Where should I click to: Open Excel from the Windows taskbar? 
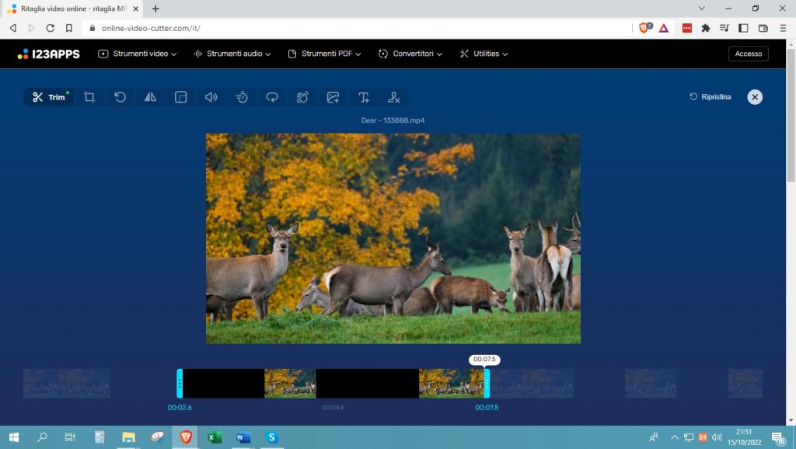pos(214,437)
